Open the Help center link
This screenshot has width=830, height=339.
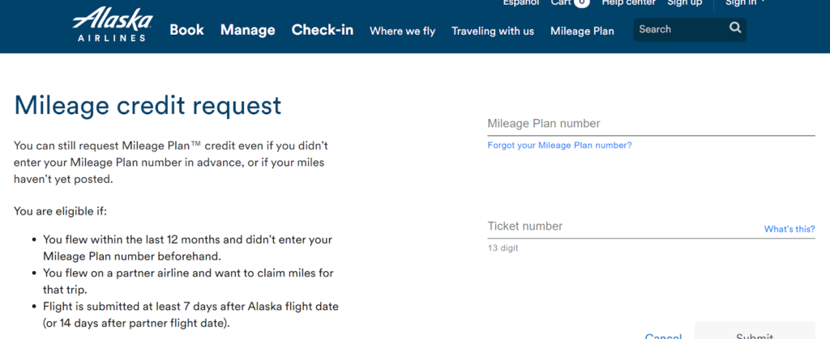[x=628, y=2]
